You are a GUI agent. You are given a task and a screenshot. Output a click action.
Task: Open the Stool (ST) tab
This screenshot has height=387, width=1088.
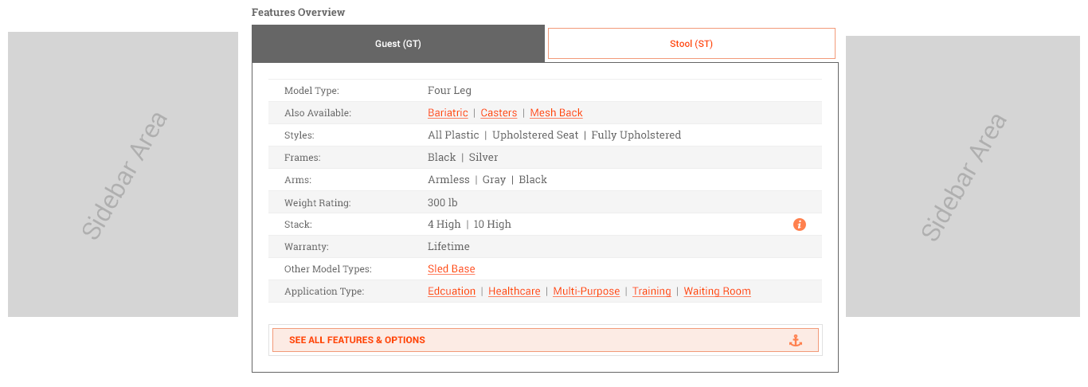[691, 44]
